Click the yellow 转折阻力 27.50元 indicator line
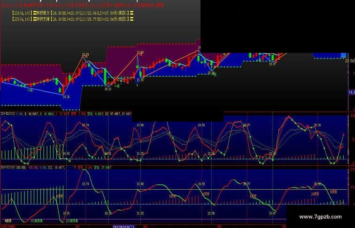 [72, 13]
